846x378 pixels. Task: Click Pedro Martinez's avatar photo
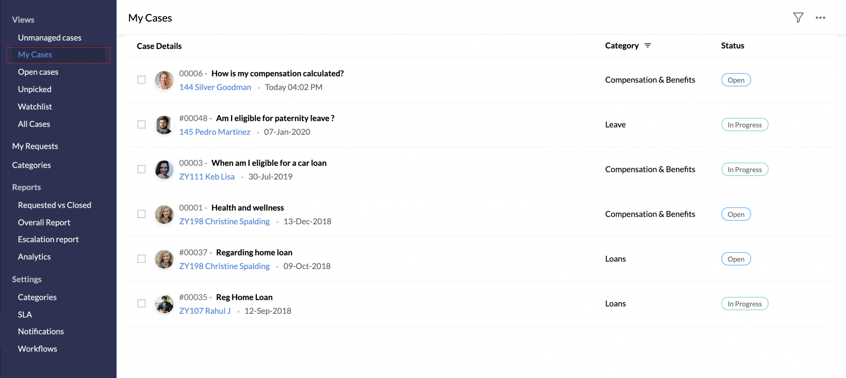coord(164,125)
